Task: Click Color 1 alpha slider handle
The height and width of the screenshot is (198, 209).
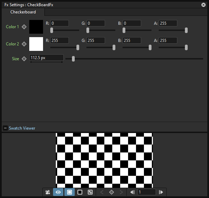Action: pos(186,30)
